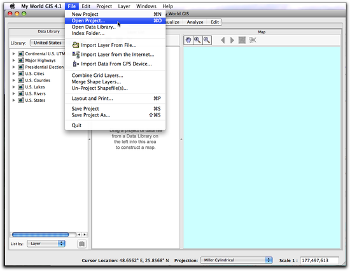Click the Major Highways layer icon
Screen dimensions: 350x271
click(21, 60)
